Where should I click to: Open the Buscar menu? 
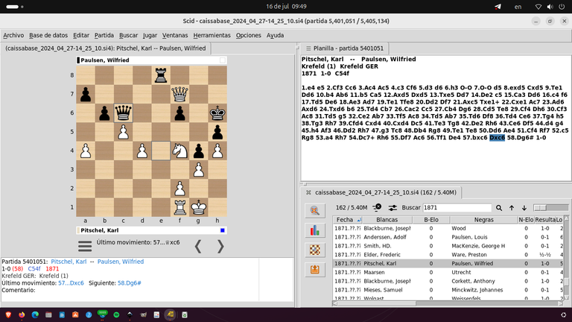tap(128, 36)
